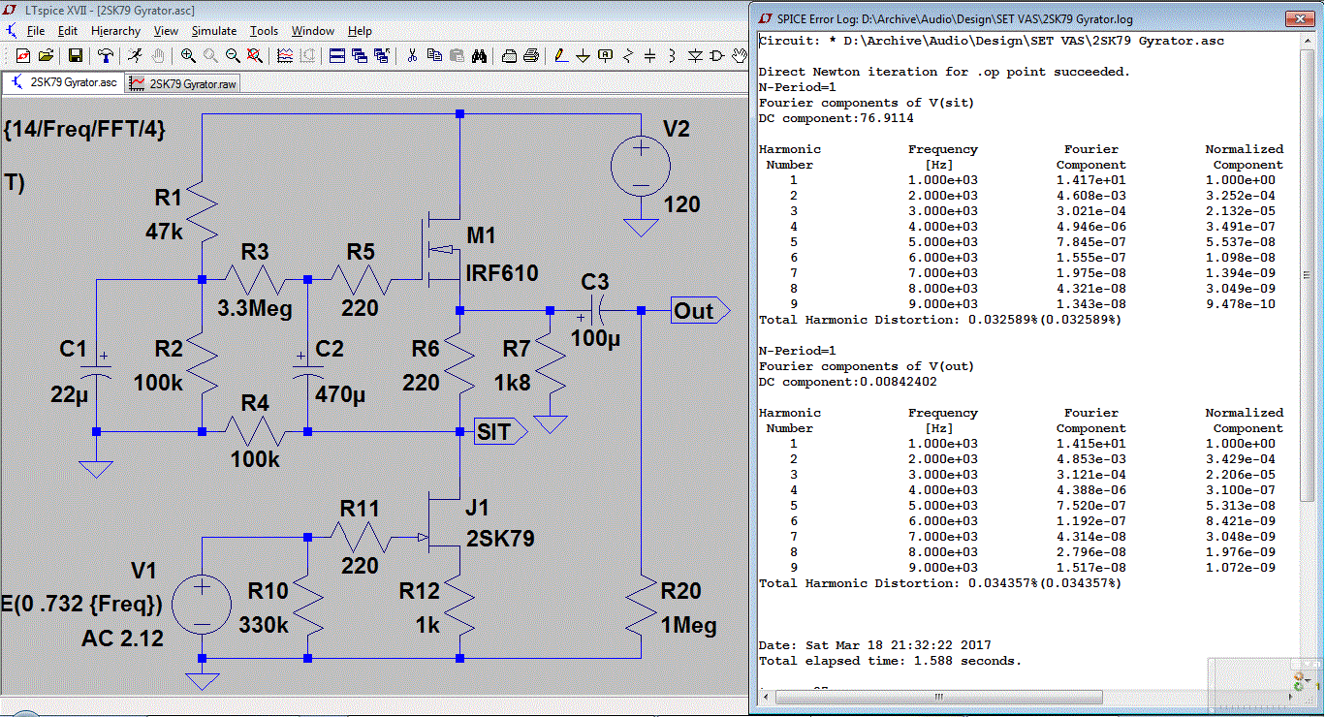Click the 1Meg value of R20

[x=688, y=626]
